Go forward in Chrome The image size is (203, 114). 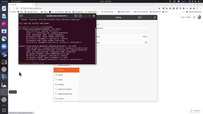(14, 8)
